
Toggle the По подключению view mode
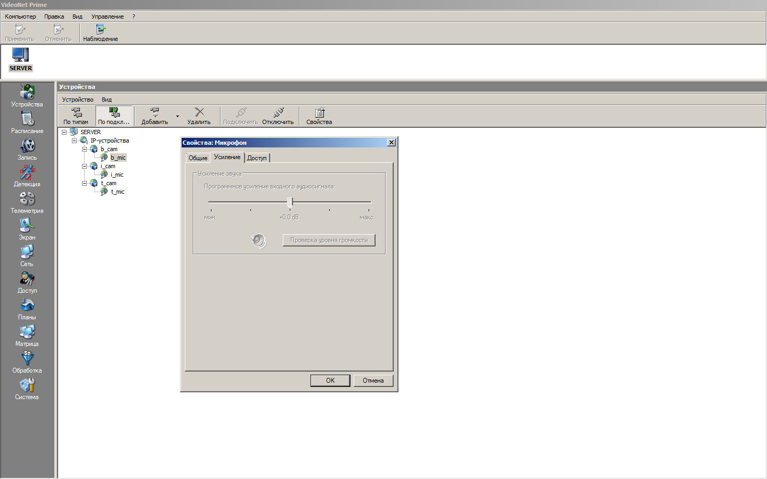pyautogui.click(x=114, y=115)
